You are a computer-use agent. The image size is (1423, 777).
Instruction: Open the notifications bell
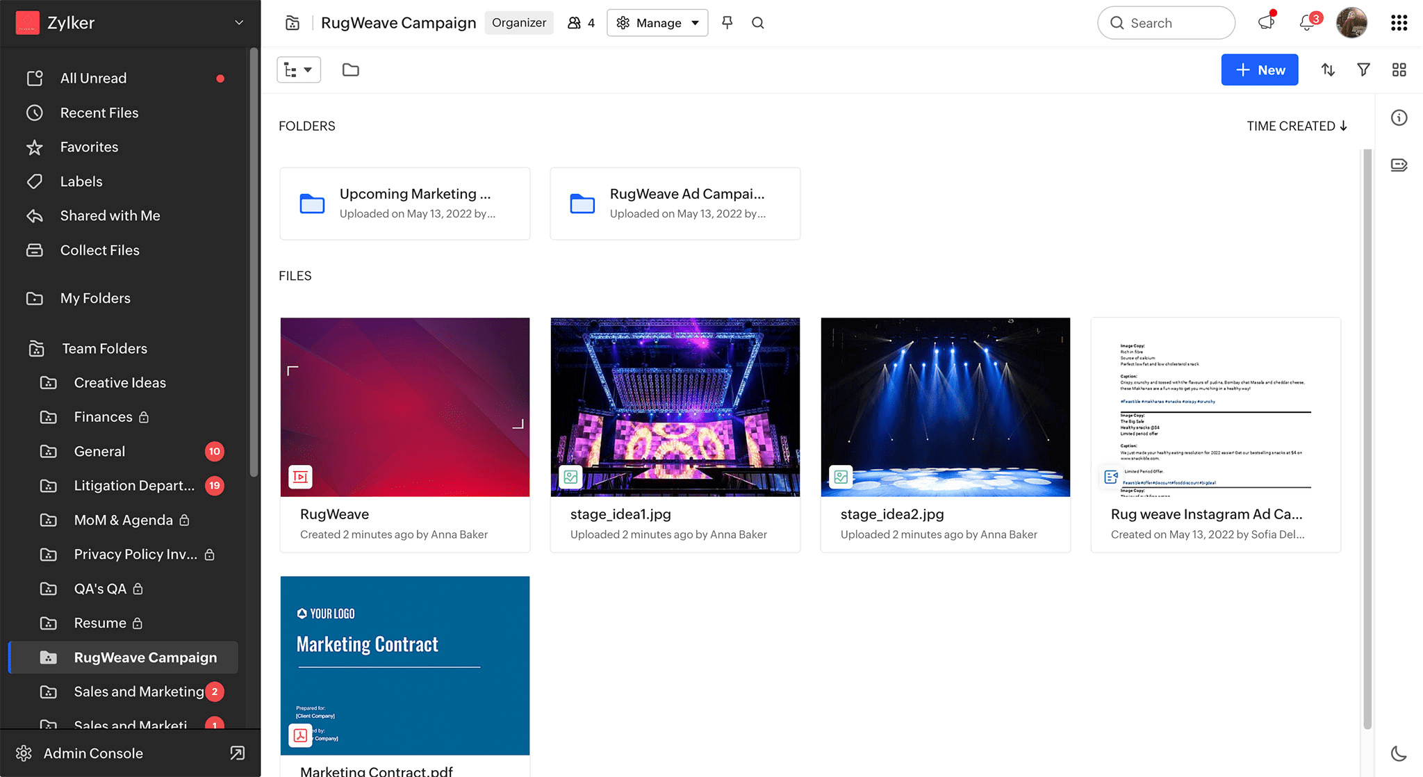[x=1307, y=23]
